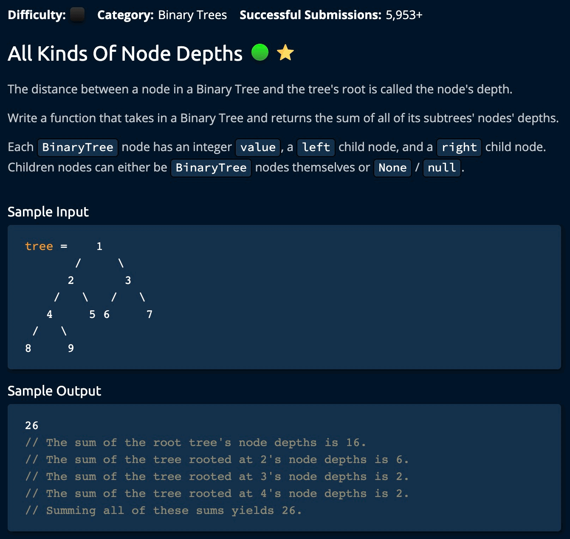The width and height of the screenshot is (570, 539).
Task: Click node 7 in the tree diagram
Action: coord(149,314)
